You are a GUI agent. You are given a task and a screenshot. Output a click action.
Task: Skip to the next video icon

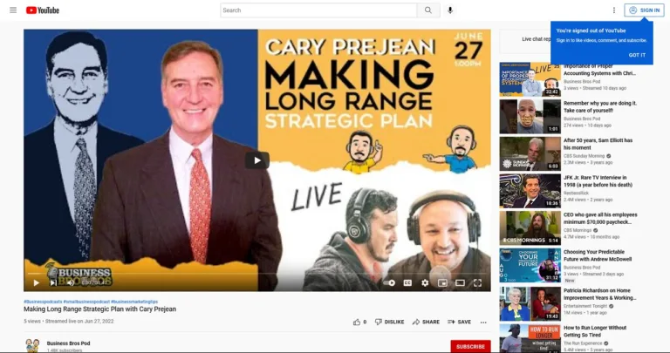click(53, 282)
